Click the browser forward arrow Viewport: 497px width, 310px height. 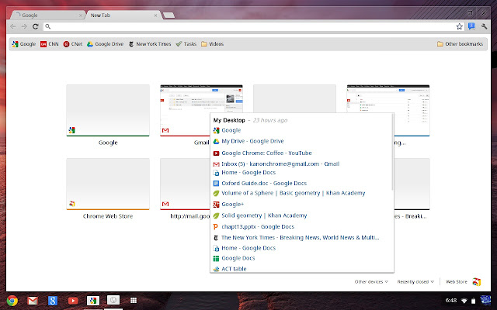[x=24, y=26]
